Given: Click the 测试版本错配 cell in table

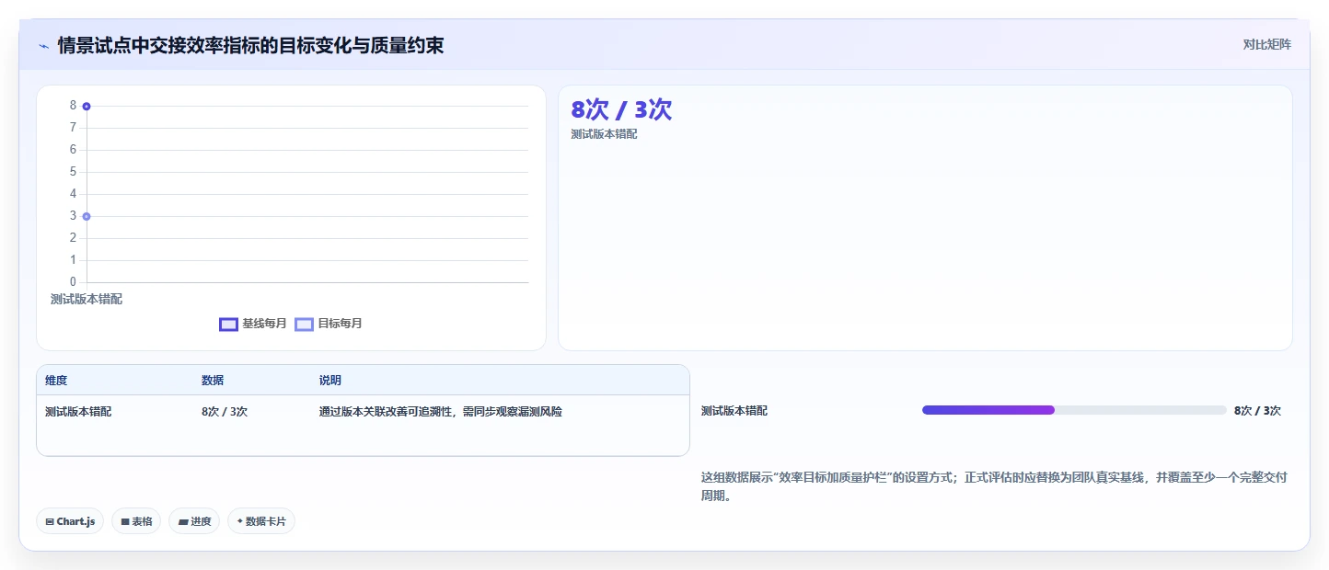Looking at the screenshot, I should [78, 412].
